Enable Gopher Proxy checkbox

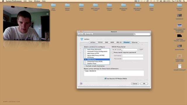tap(85, 64)
